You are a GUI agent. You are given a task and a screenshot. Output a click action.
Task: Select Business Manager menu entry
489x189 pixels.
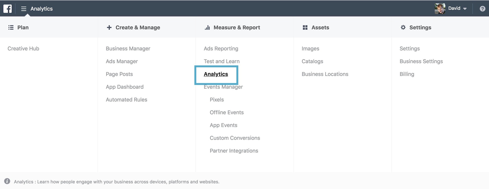128,49
